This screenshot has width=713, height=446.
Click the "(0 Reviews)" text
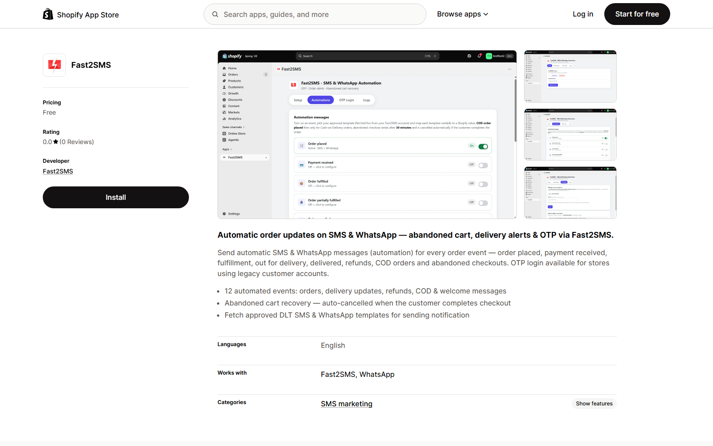click(77, 142)
